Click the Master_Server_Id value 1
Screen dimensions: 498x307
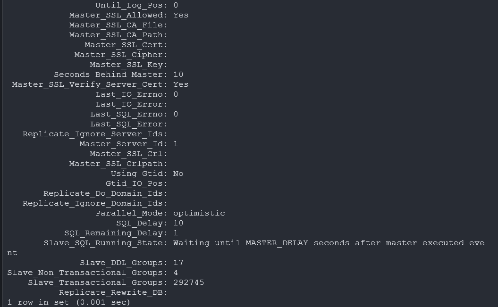click(176, 144)
